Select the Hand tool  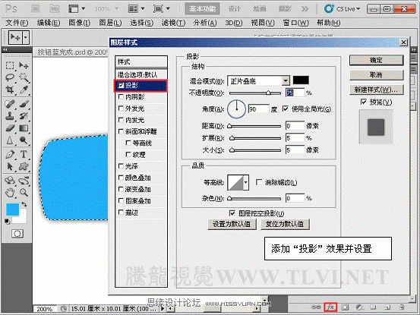(10, 192)
